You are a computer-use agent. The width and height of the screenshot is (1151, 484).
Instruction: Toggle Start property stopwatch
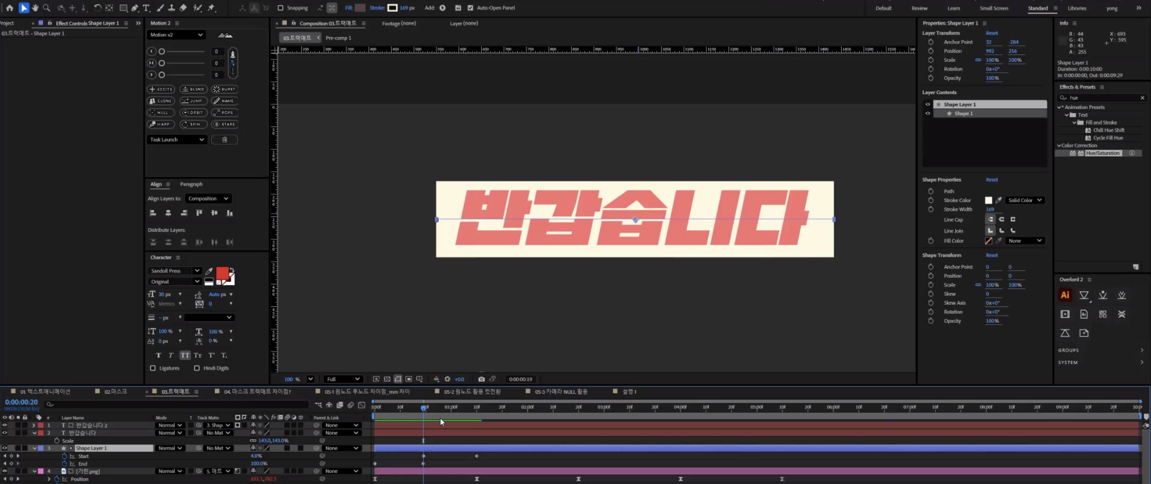(64, 456)
